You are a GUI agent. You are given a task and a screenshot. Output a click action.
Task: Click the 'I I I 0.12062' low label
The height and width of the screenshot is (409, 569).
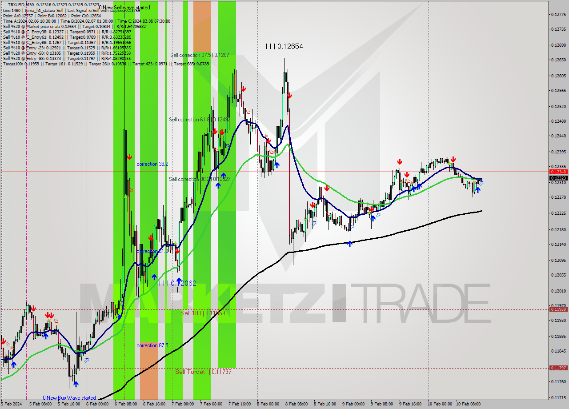(x=177, y=283)
